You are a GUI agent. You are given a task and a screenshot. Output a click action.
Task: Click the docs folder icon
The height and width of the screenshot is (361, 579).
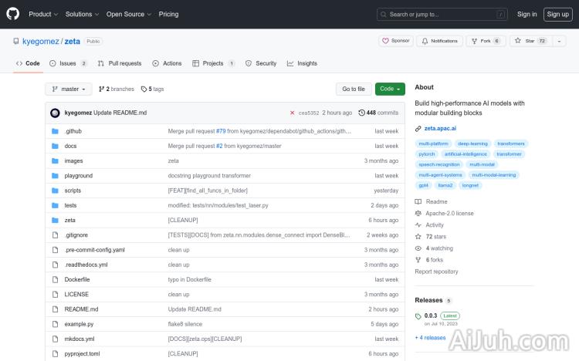tap(55, 146)
